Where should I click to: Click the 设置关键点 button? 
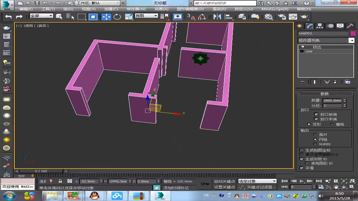point(225,187)
